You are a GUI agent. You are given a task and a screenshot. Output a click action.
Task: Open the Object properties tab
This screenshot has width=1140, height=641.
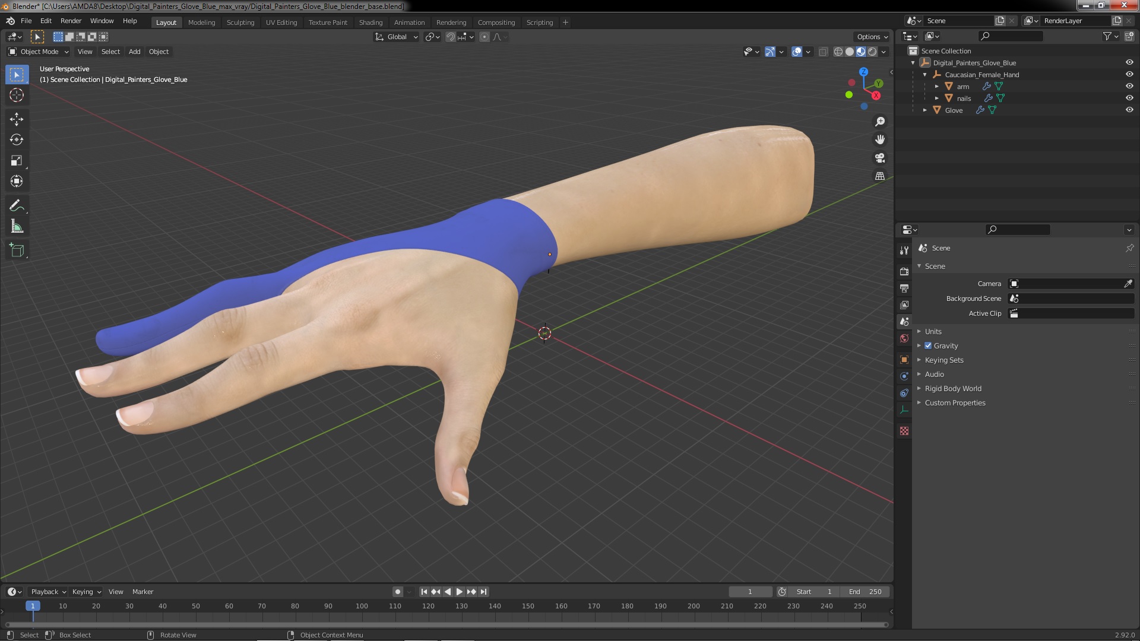[x=904, y=360]
